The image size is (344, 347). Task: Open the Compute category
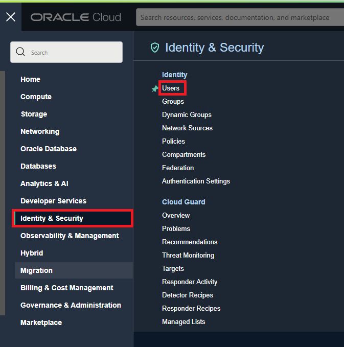click(x=36, y=97)
